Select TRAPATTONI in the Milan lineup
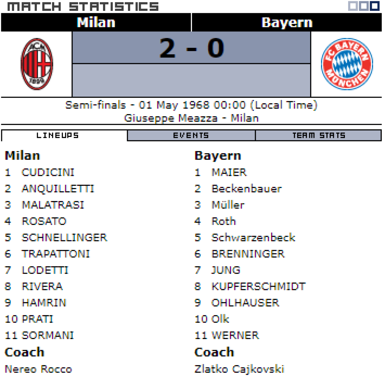Image resolution: width=385 pixels, height=376 pixels. (56, 254)
